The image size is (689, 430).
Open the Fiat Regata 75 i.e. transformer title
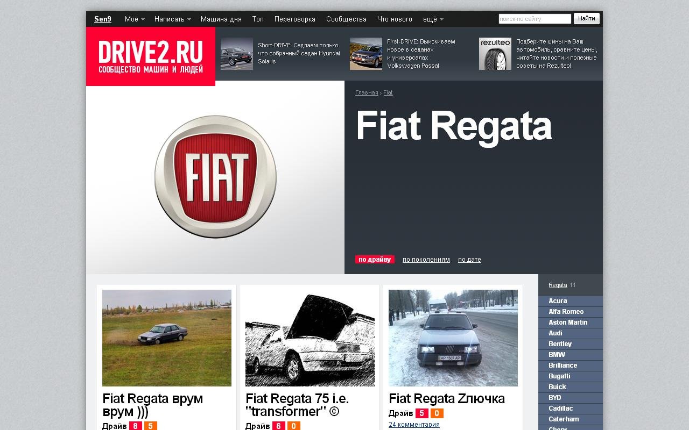click(297, 405)
